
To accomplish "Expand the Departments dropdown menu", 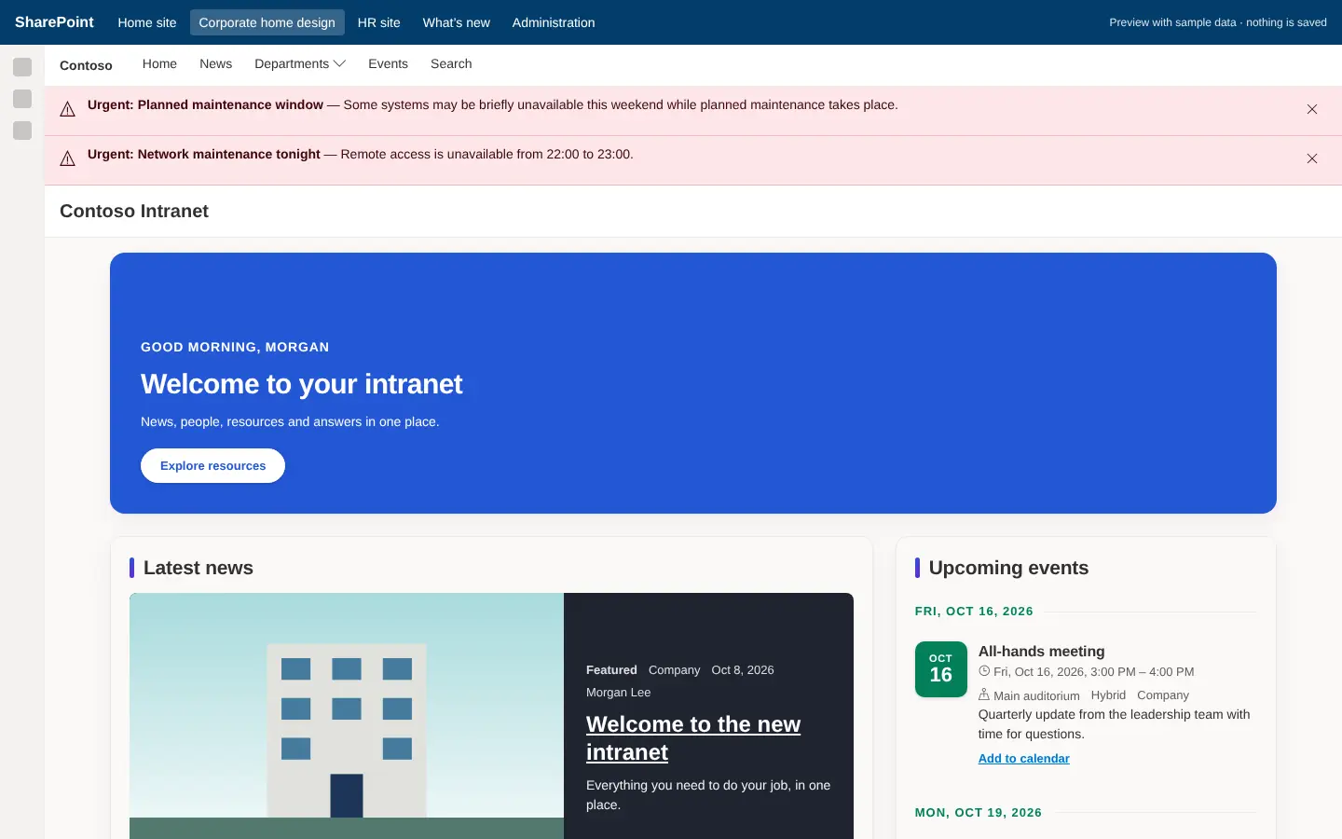I will (x=300, y=63).
